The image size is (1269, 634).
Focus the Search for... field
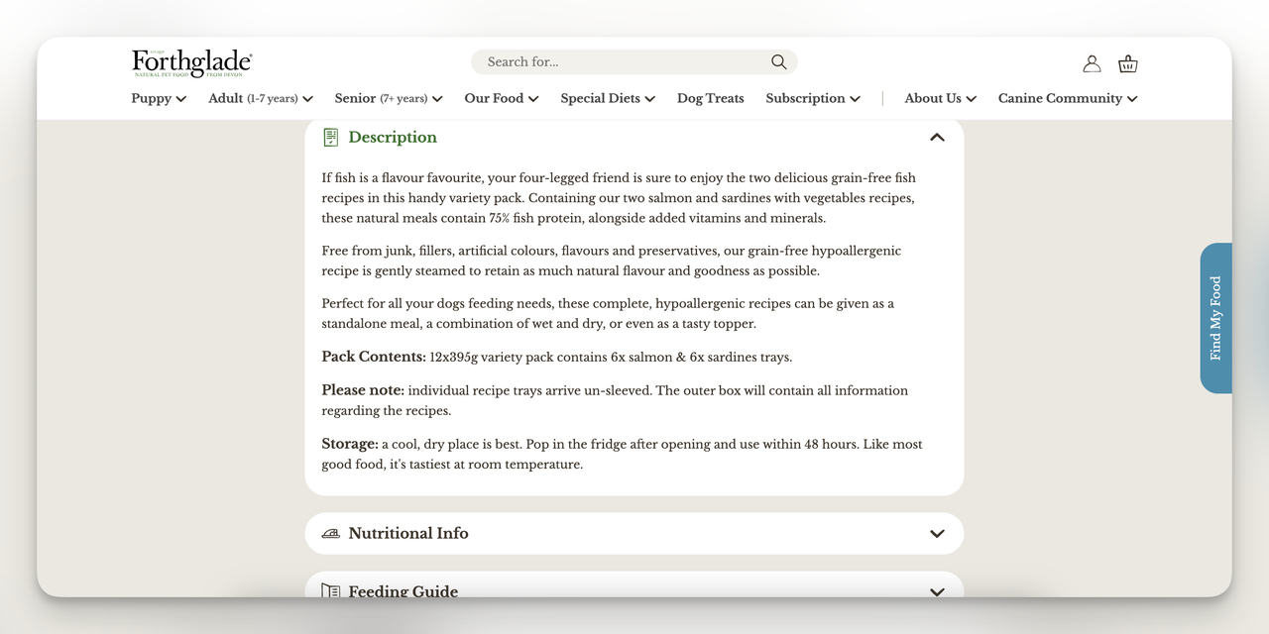(634, 61)
